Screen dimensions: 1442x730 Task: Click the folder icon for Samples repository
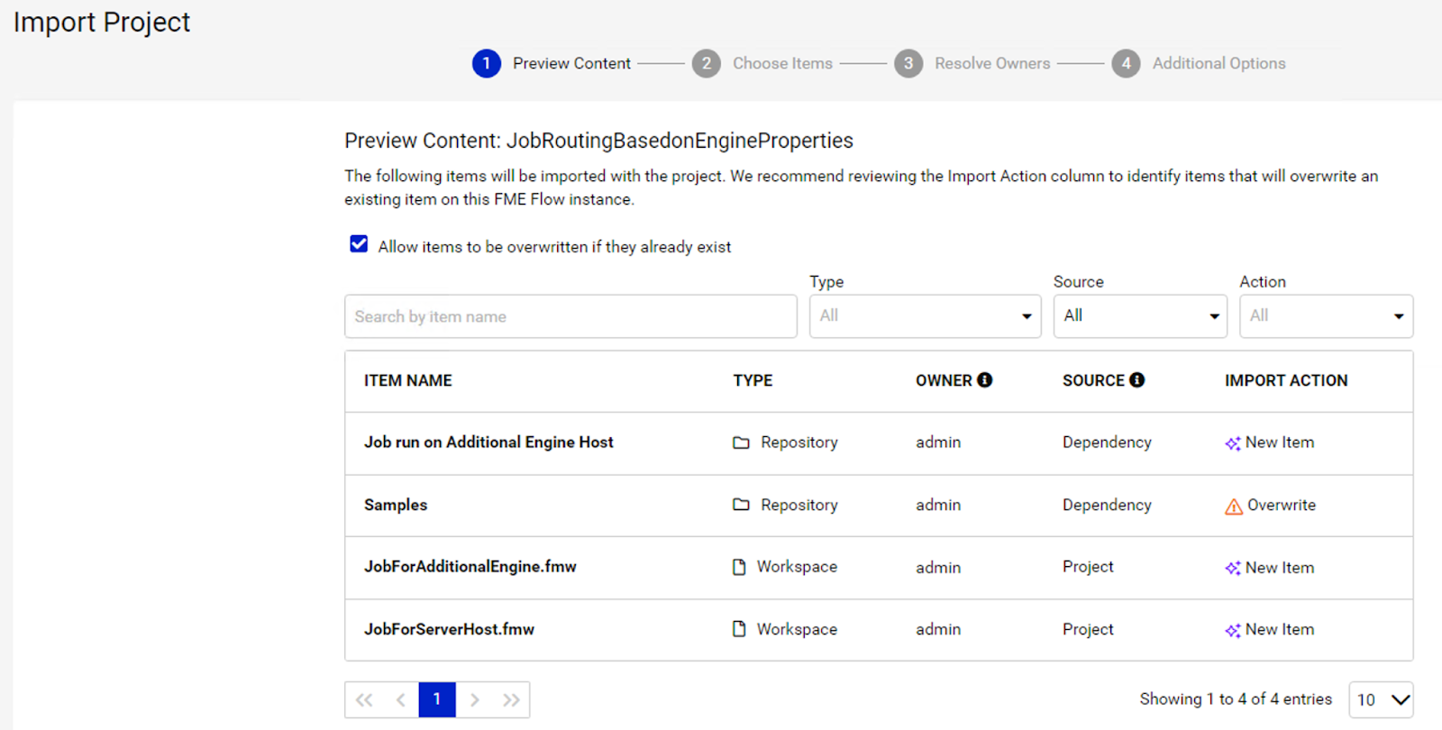point(741,505)
